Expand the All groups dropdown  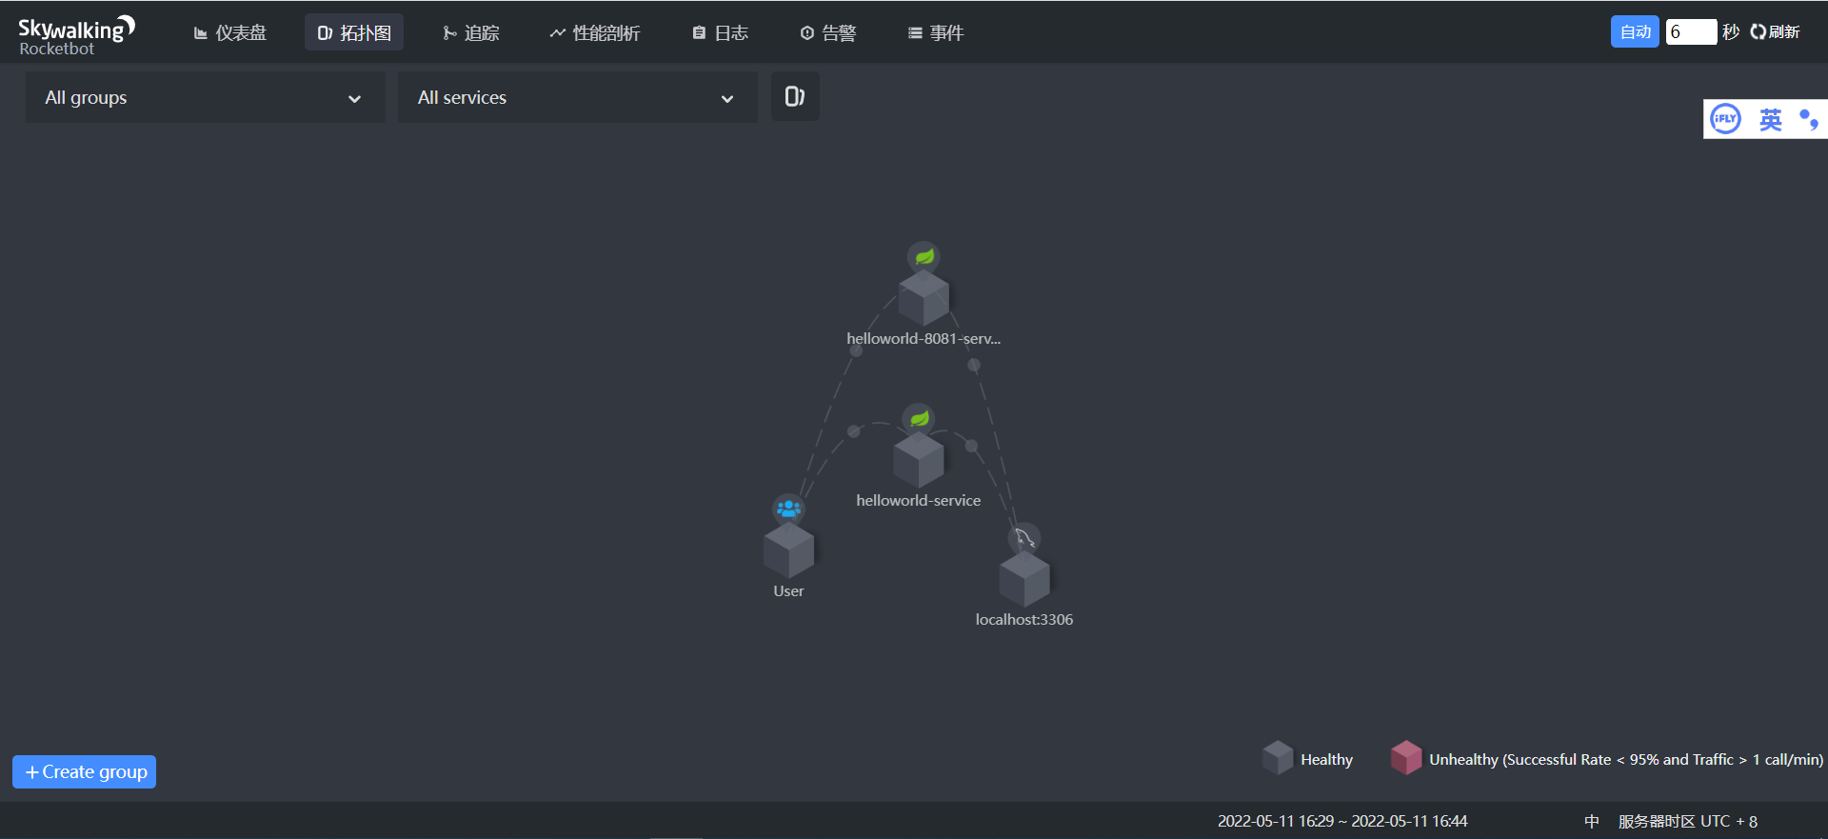pos(205,97)
